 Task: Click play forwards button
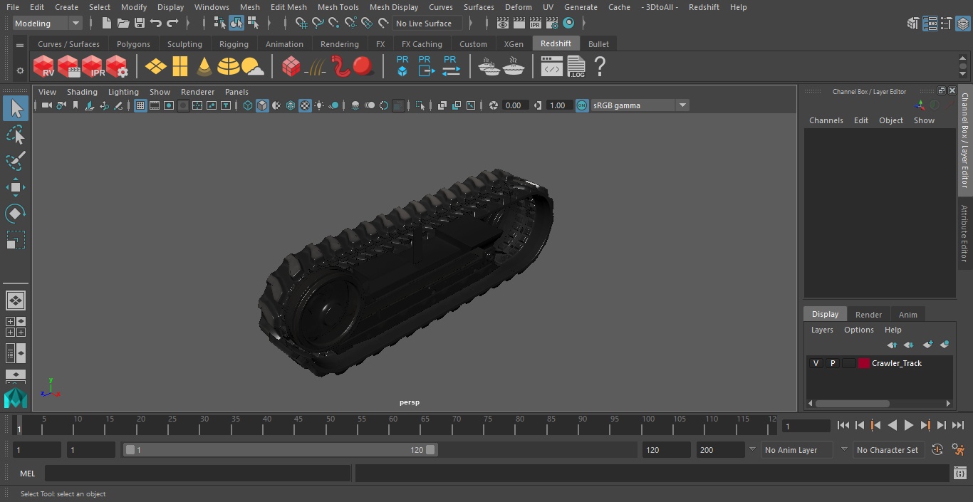[x=909, y=425]
